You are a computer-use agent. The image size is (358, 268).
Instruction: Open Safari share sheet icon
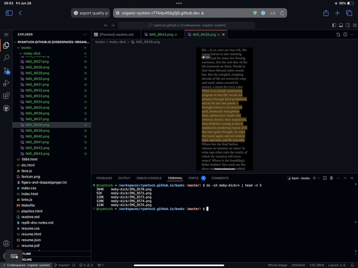point(326,13)
